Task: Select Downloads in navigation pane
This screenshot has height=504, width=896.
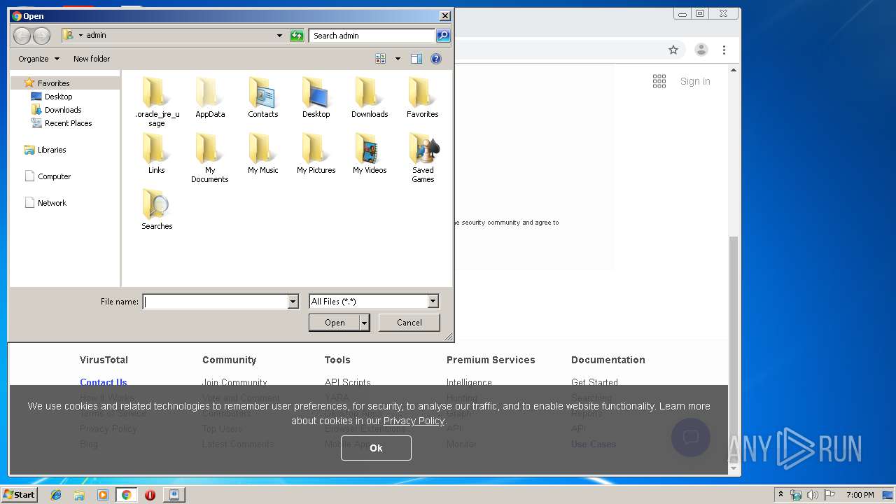Action: pos(63,110)
